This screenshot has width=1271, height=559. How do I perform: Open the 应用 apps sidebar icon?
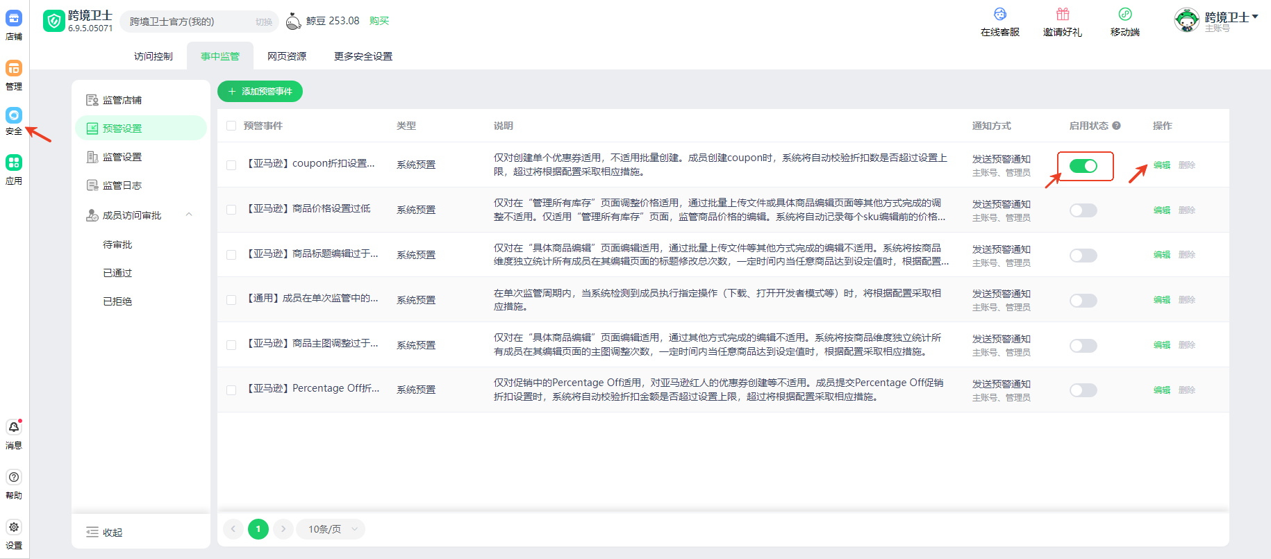[14, 162]
